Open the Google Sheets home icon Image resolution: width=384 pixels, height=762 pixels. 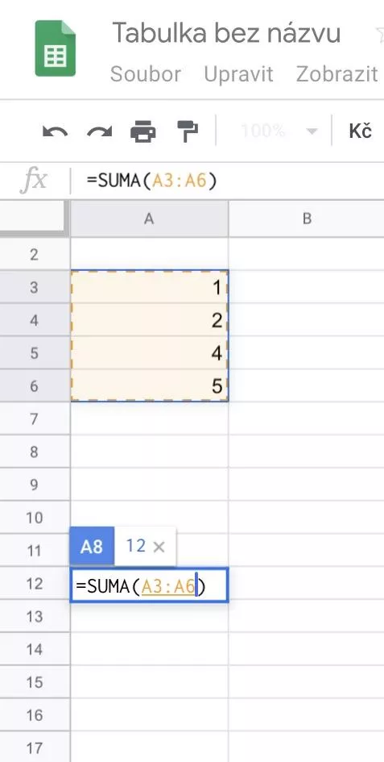click(x=55, y=48)
